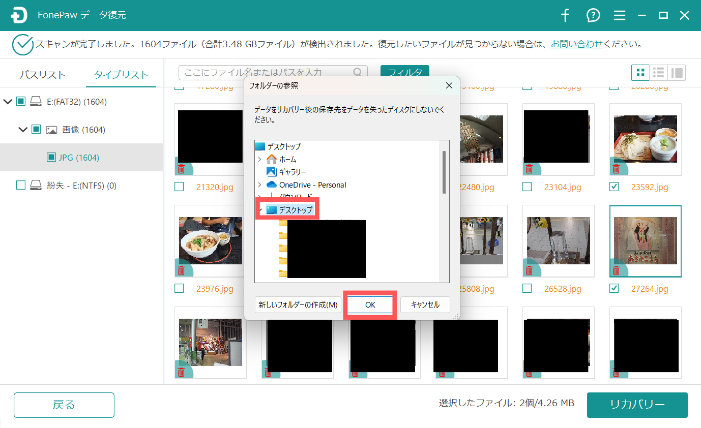Image resolution: width=701 pixels, height=428 pixels.
Task: Collapse the 画像 category node
Action: point(23,130)
